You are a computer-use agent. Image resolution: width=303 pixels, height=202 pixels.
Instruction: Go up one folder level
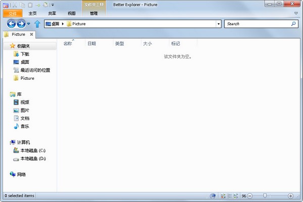coord(37,24)
